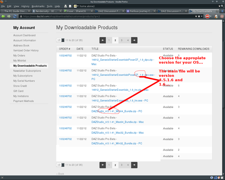
Task: Click the colorful palette status bar icon
Action: click(219, 178)
